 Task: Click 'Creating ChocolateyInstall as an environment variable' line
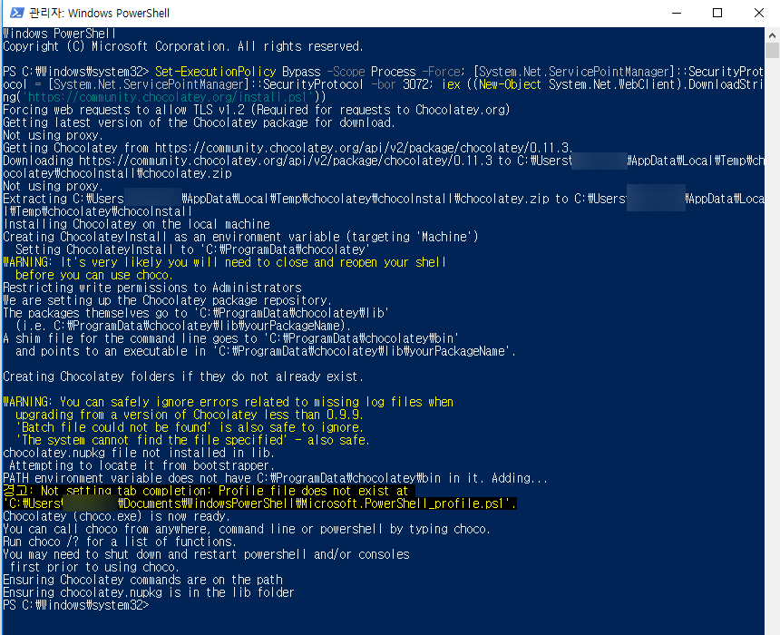[x=240, y=237]
